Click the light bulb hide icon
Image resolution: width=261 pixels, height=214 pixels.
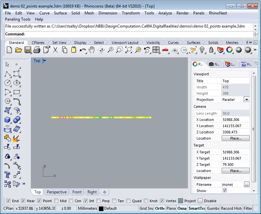coord(202,50)
